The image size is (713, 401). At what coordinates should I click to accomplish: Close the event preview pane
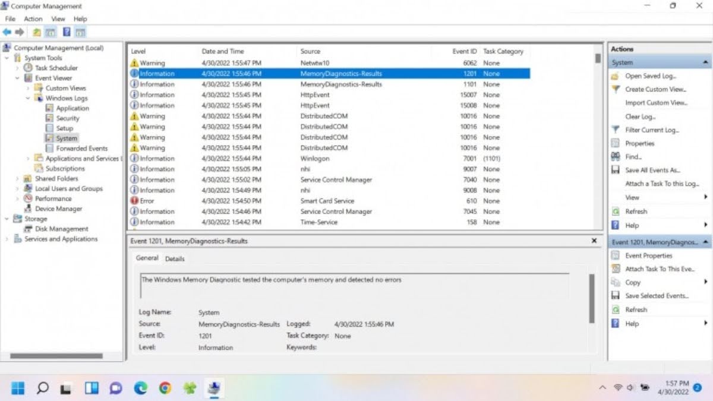[x=594, y=241]
